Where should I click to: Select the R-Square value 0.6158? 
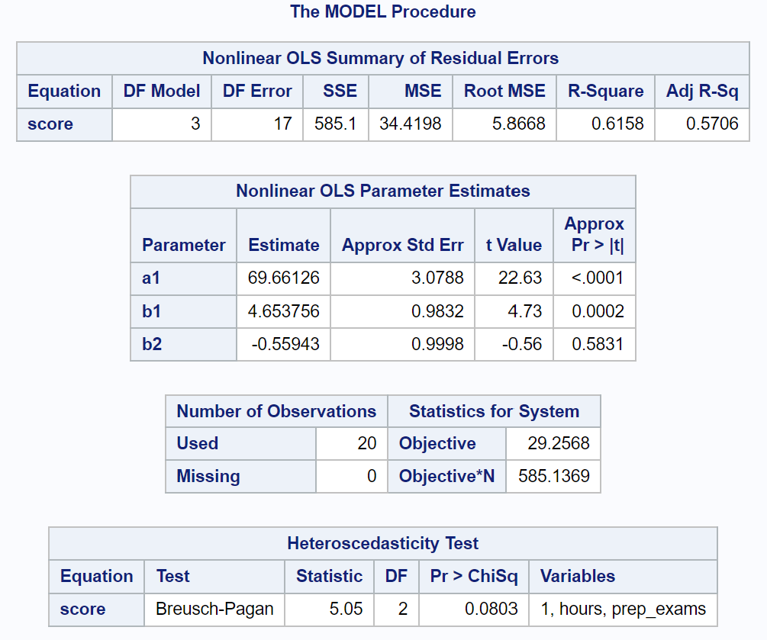pos(617,124)
